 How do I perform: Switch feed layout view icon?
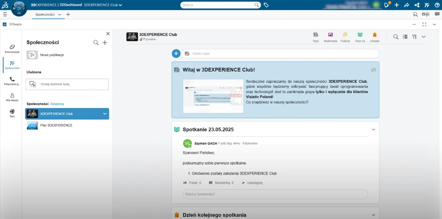[x=405, y=37]
